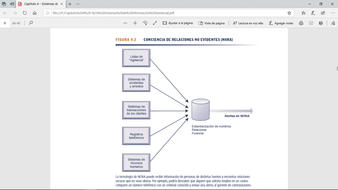Toggle full screen PDF view
The width and height of the screenshot is (338, 190).
coord(155,23)
